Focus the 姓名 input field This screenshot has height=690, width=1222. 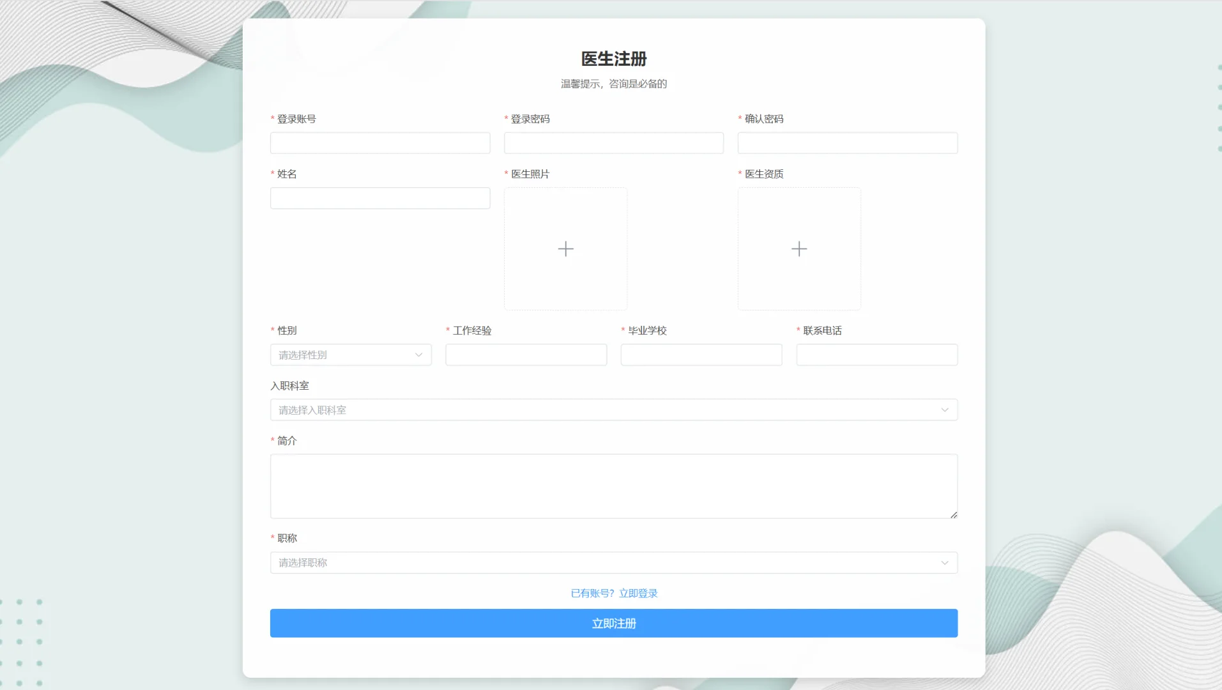tap(379, 198)
